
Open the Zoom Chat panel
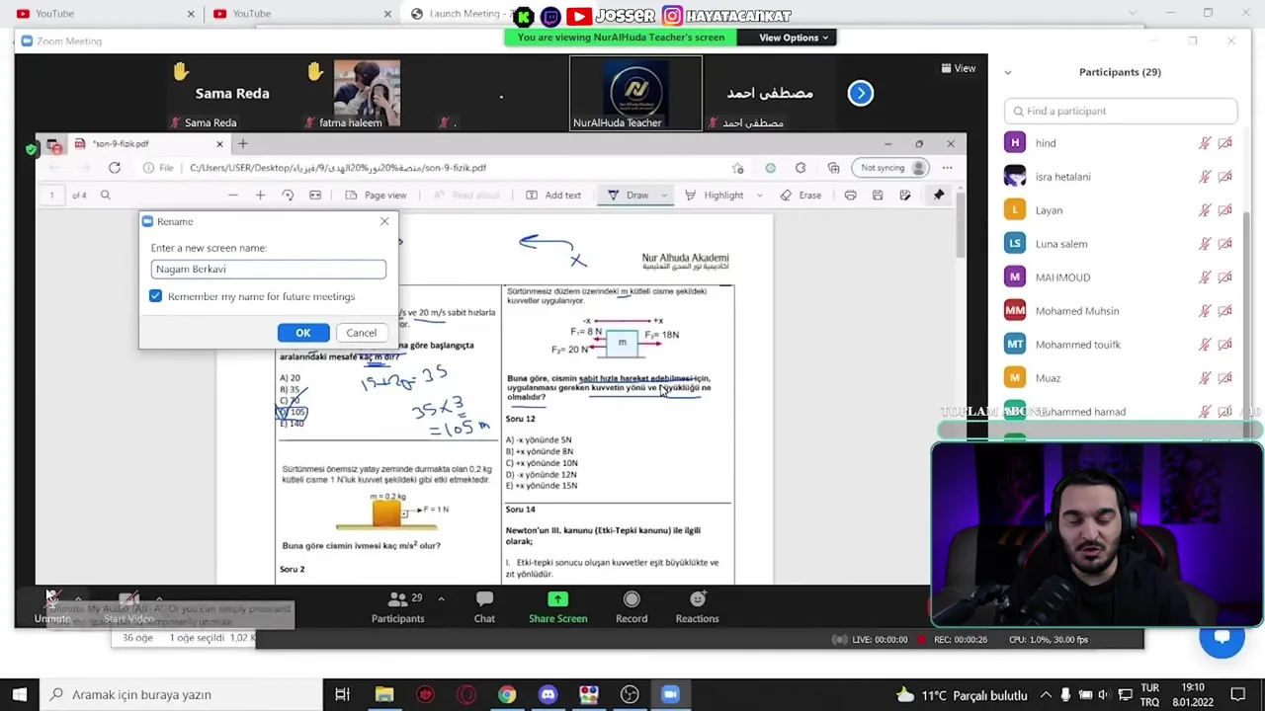484,606
